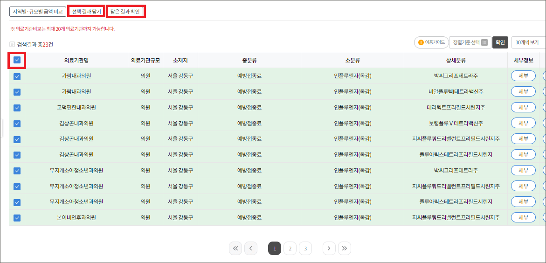Switch to results page 2
This screenshot has height=263, width=546.
click(x=290, y=249)
